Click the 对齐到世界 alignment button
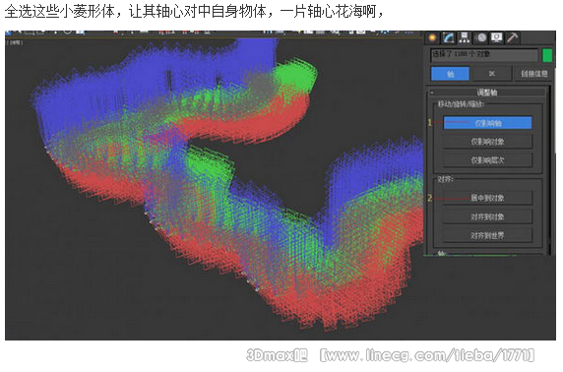563x372 pixels. [487, 235]
